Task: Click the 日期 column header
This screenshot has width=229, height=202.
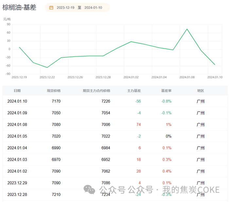Action: [x=17, y=91]
